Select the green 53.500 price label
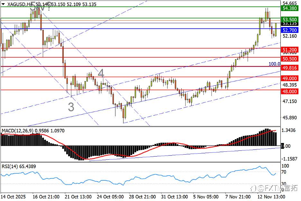 point(290,19)
